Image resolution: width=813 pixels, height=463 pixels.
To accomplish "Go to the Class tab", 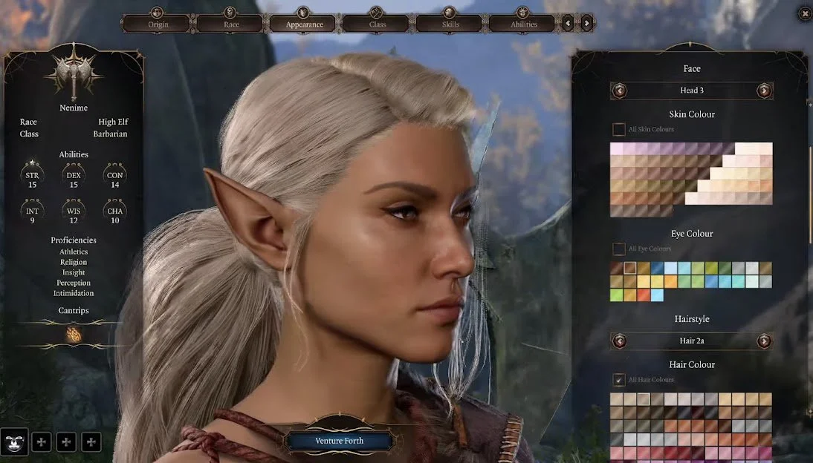I will [378, 24].
